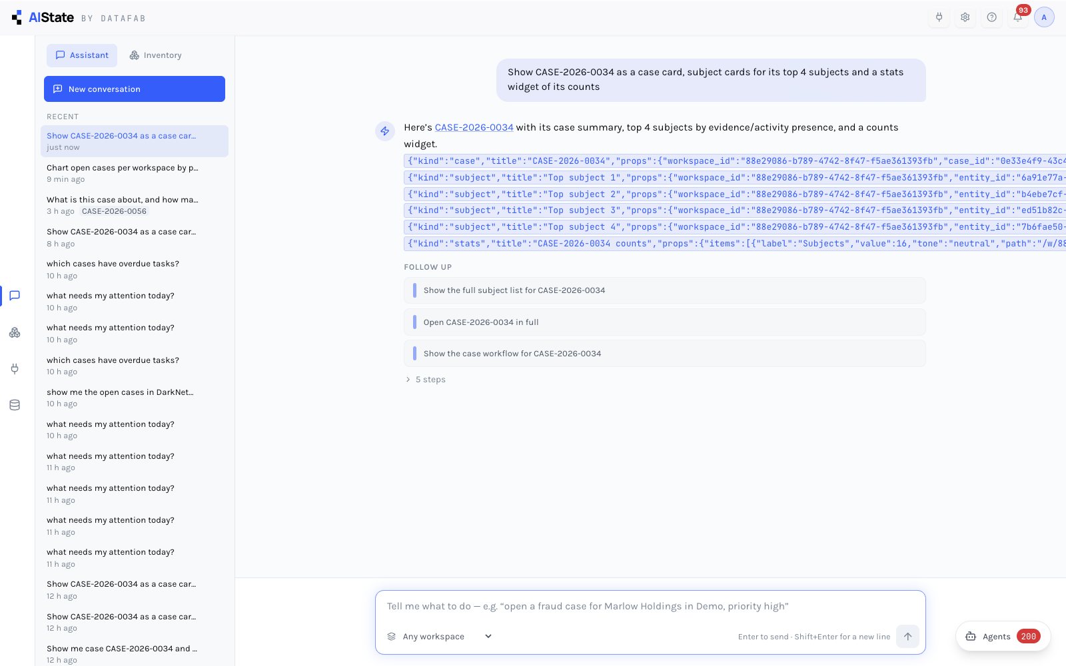Select inventory cubes icon in left rail
The width and height of the screenshot is (1066, 666).
pyautogui.click(x=15, y=332)
